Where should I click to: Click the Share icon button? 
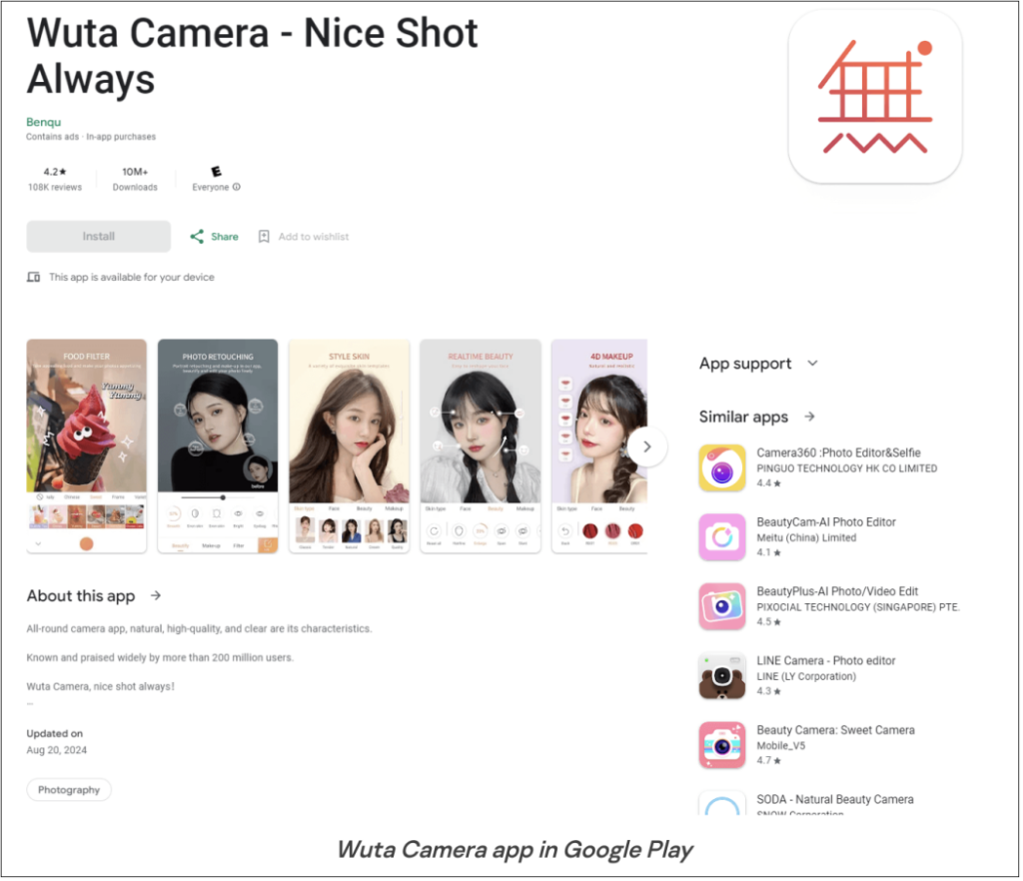197,237
